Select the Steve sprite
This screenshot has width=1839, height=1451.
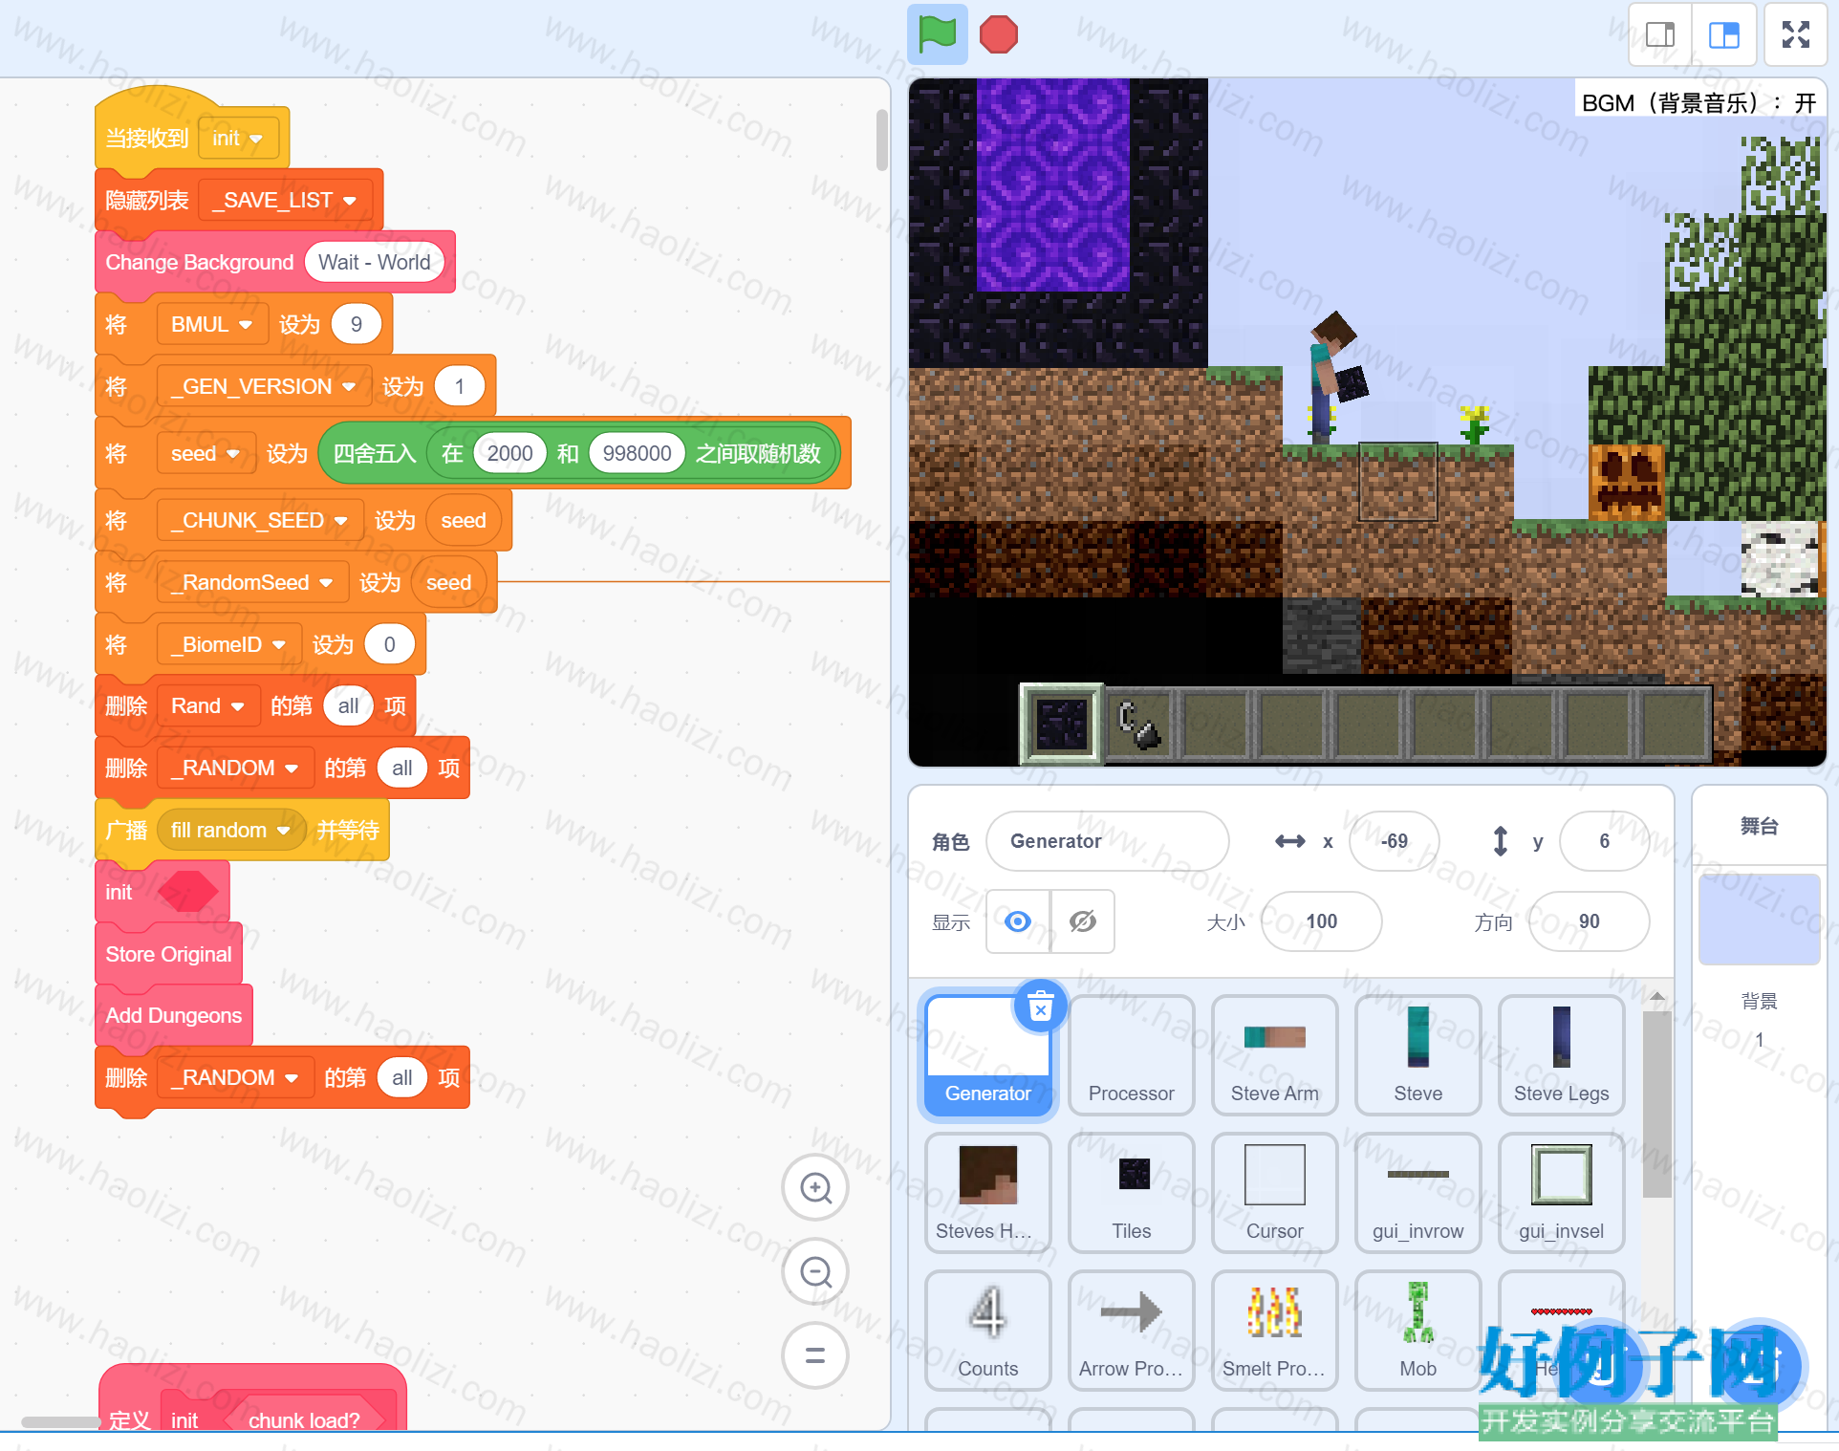(x=1417, y=1054)
